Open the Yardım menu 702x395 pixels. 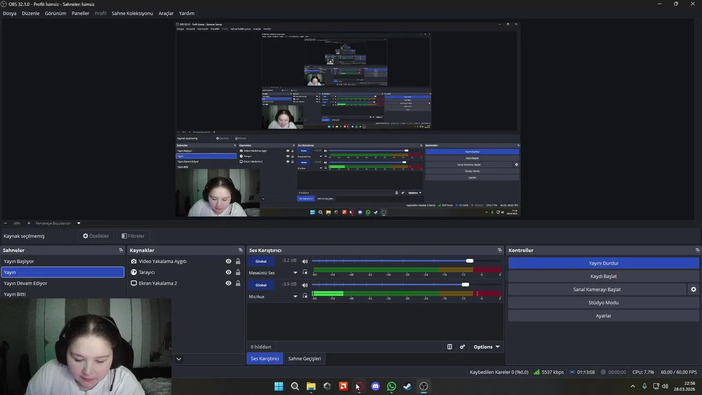click(x=186, y=13)
